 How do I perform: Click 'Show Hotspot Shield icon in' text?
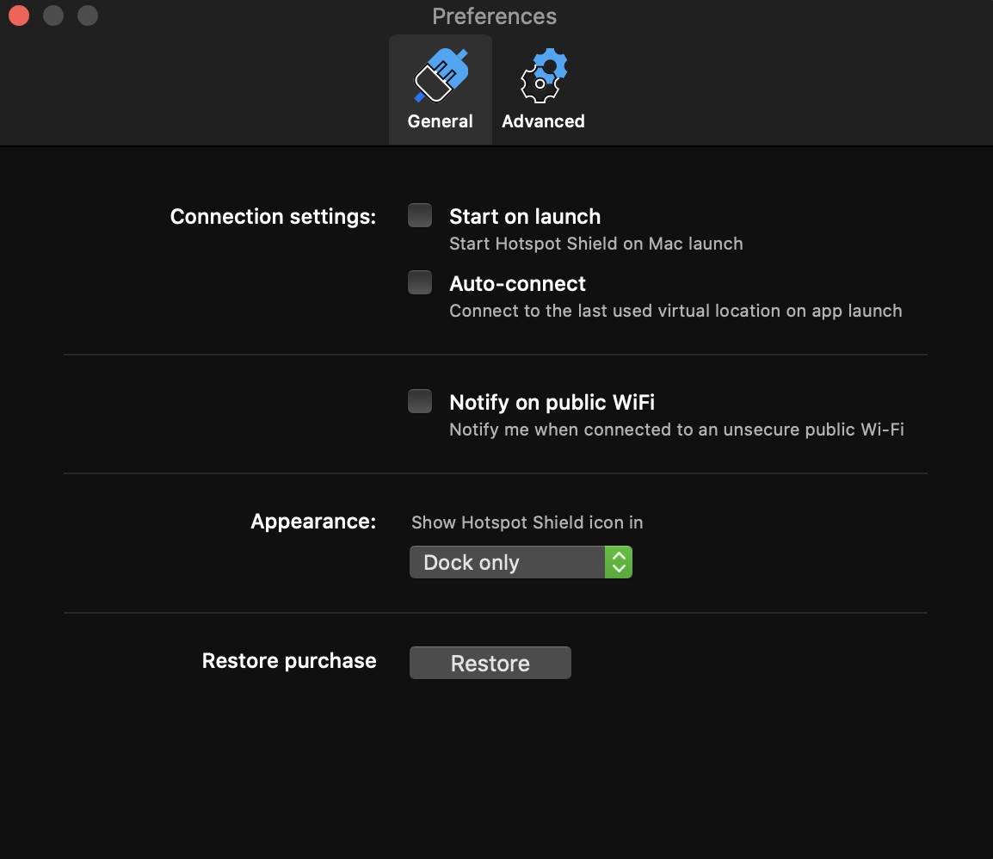coord(527,522)
